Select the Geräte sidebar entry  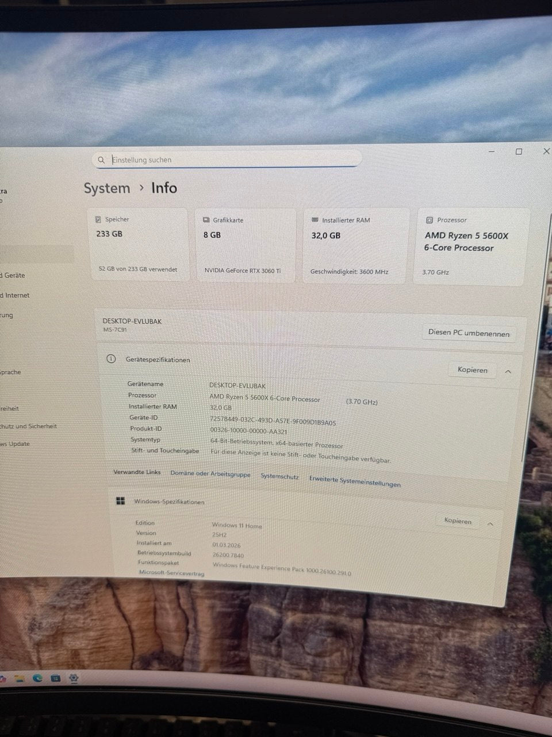pos(13,275)
